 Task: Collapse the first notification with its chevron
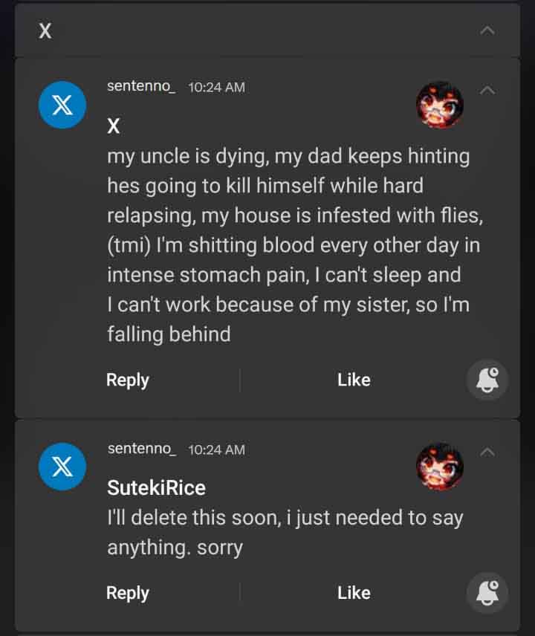[x=487, y=90]
